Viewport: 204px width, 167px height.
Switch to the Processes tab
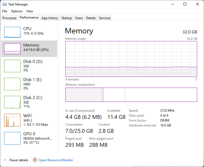point(9,18)
